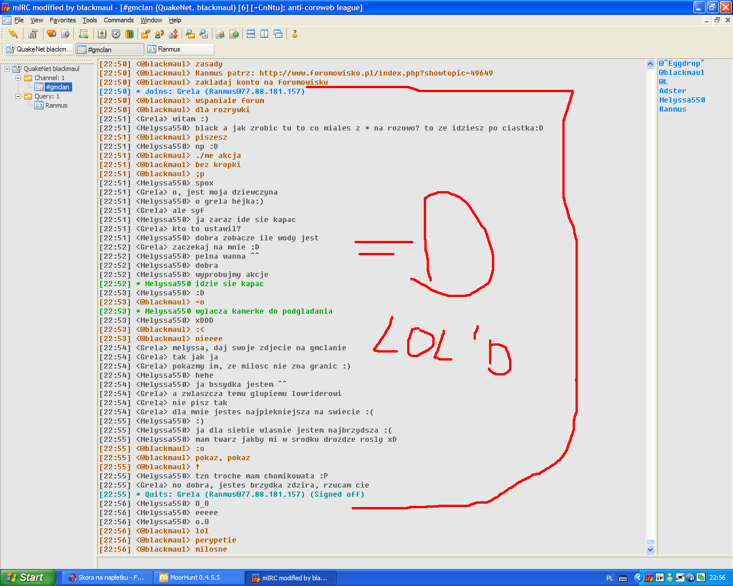Screen dimensions: 733x586
Task: Open the Favorites heart icon
Action: 52,34
